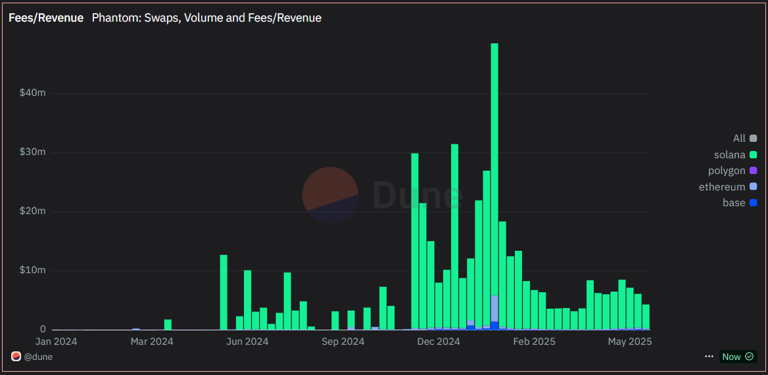Click the $10m y-axis label
768x375 pixels.
click(x=32, y=271)
